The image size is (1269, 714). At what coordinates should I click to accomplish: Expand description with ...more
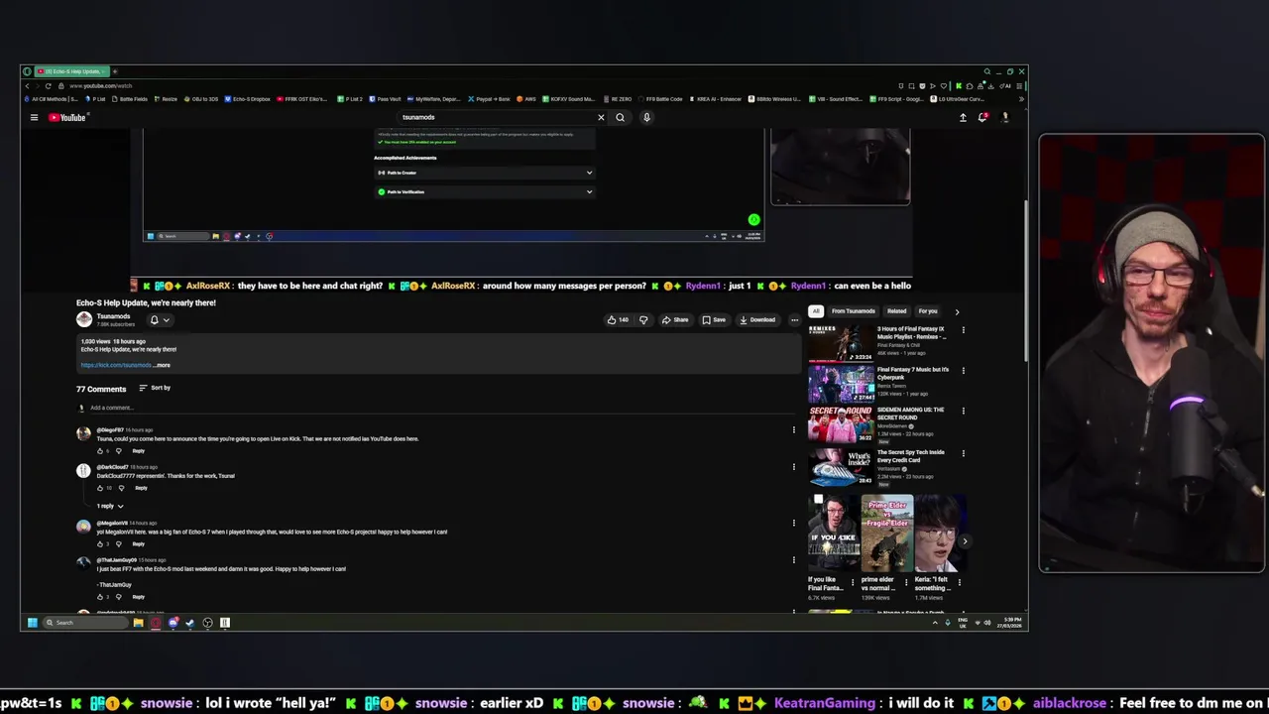[162, 365]
